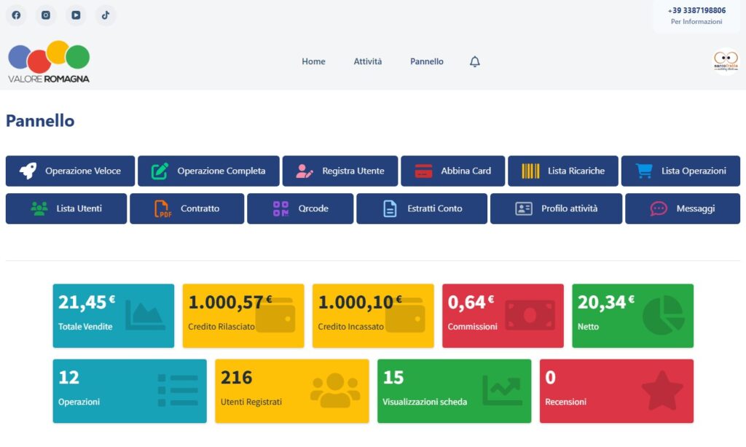View the Lista Ricariche

[562, 171]
